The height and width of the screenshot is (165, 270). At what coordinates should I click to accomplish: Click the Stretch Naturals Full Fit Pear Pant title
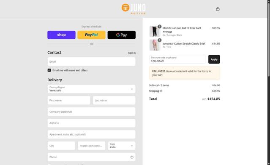coord(182,30)
